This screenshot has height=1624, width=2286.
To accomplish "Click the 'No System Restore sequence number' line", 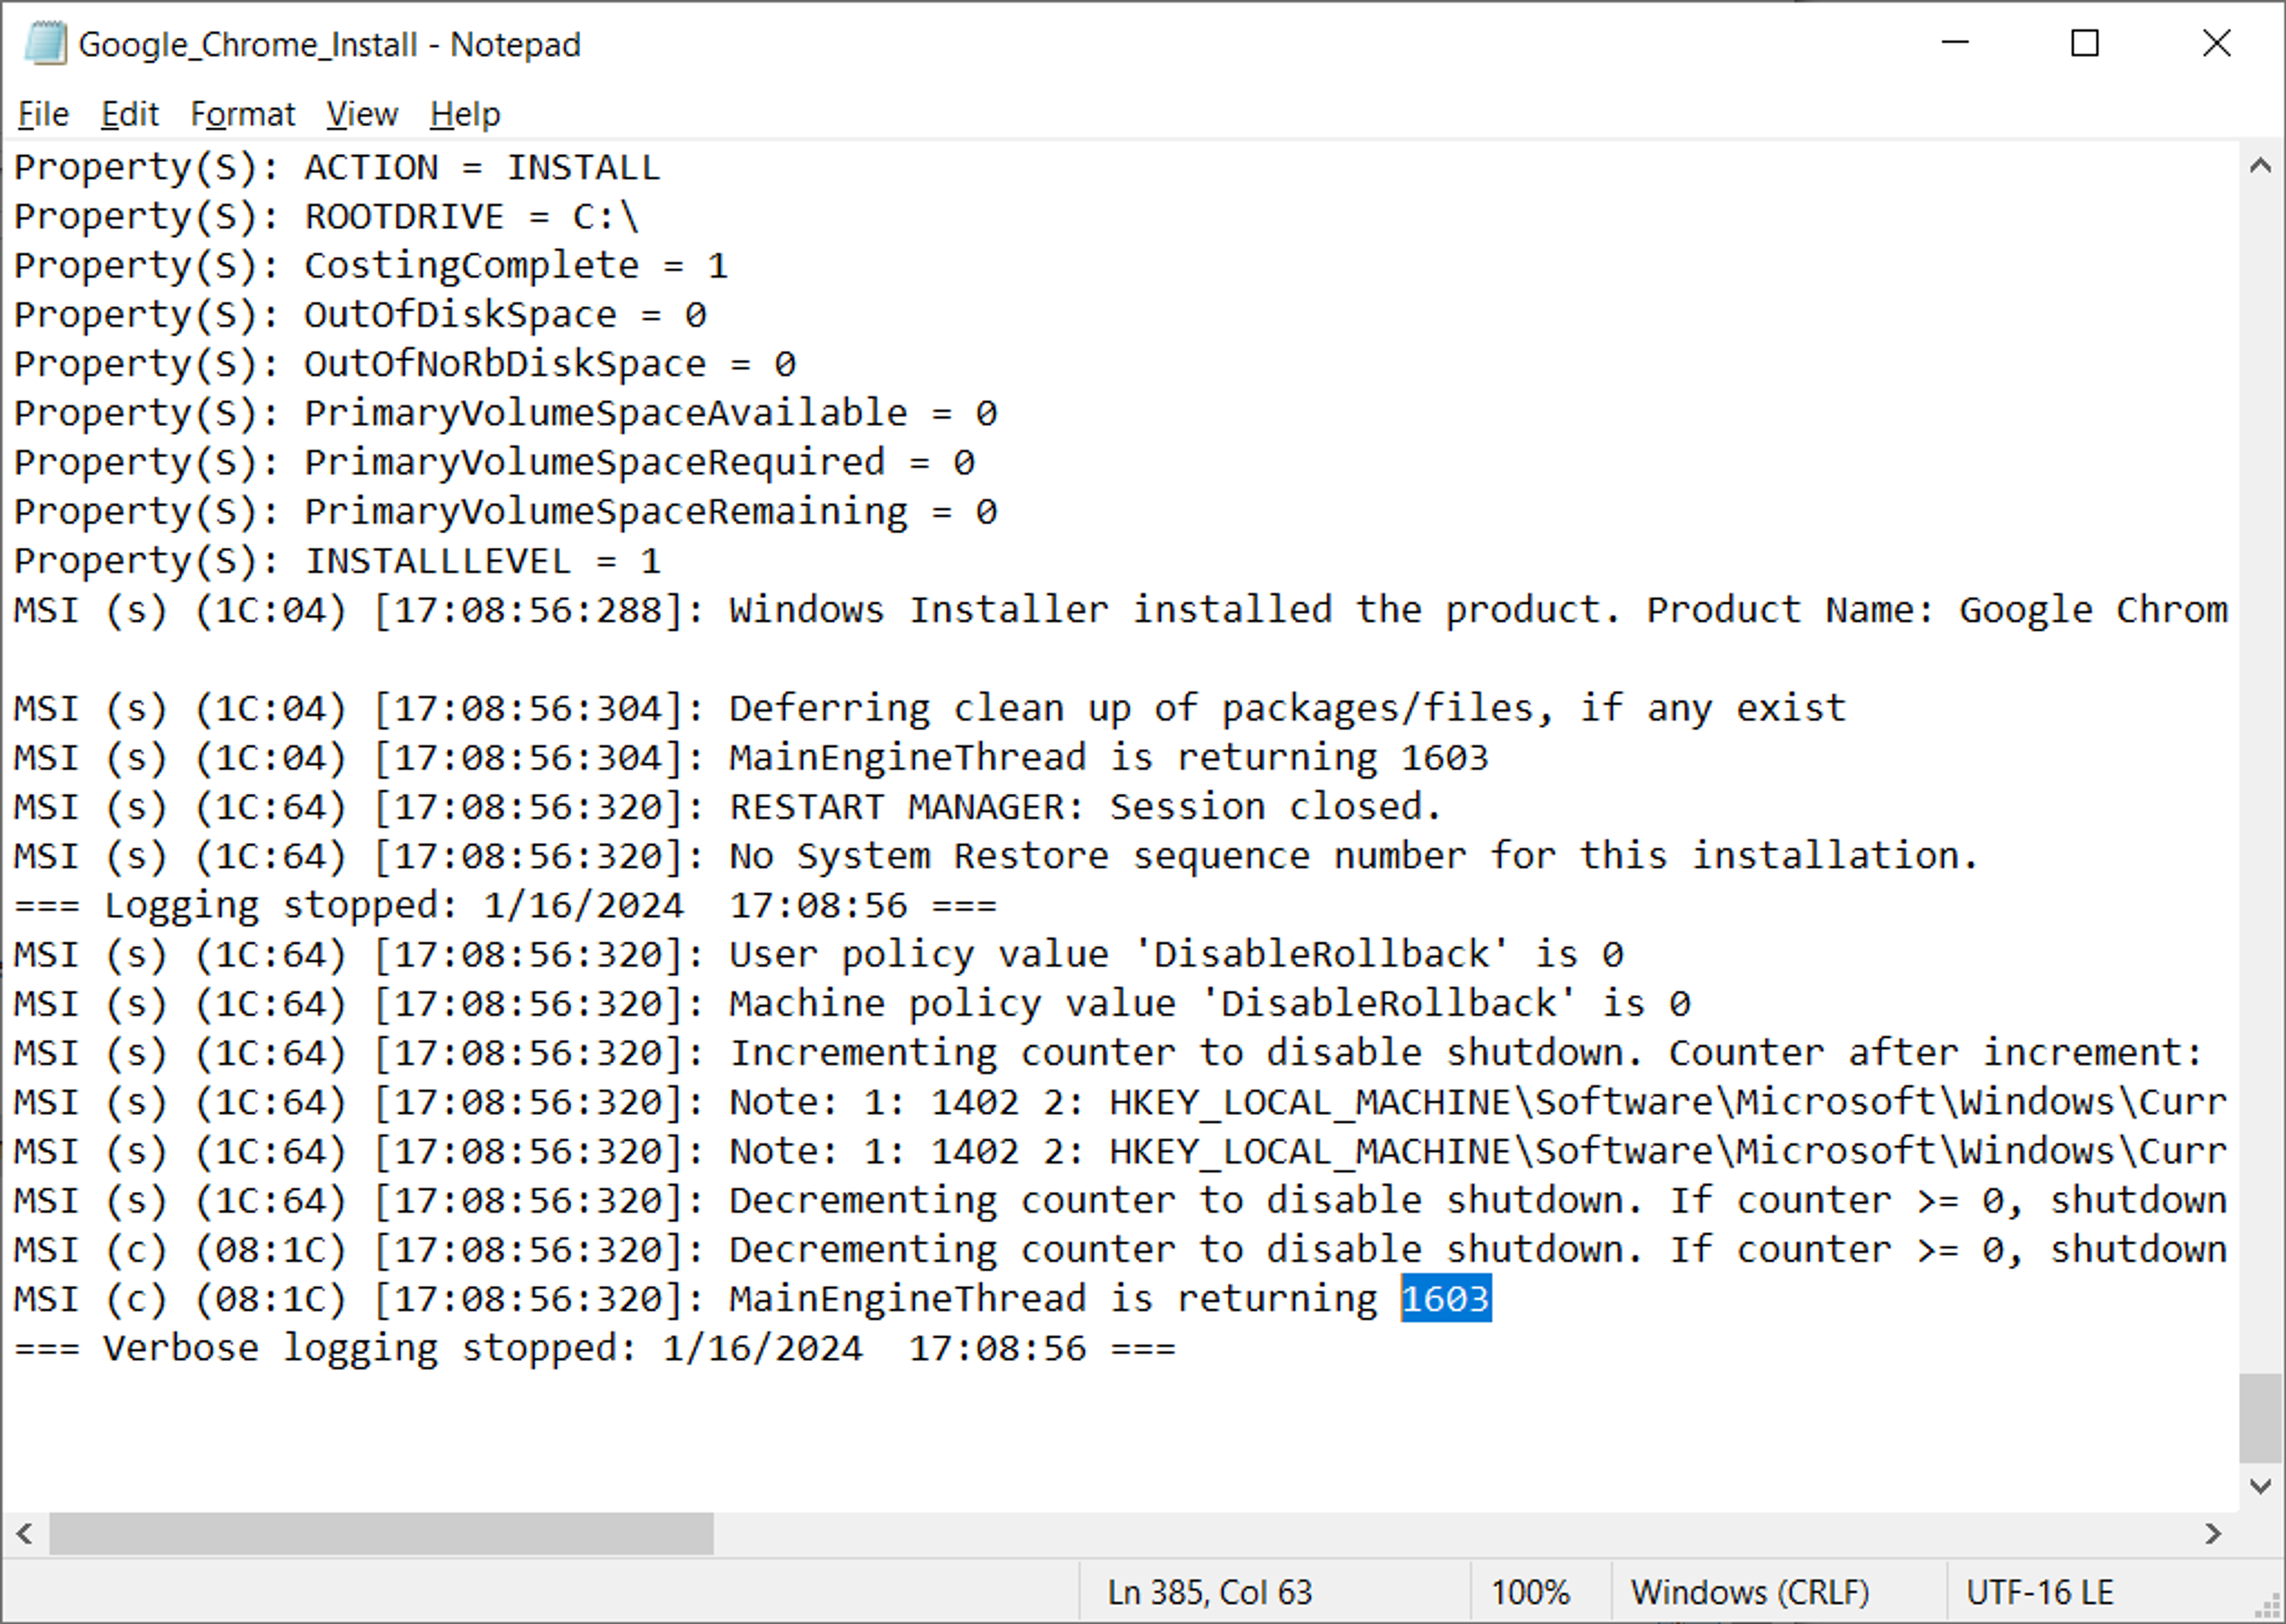I will tap(996, 855).
